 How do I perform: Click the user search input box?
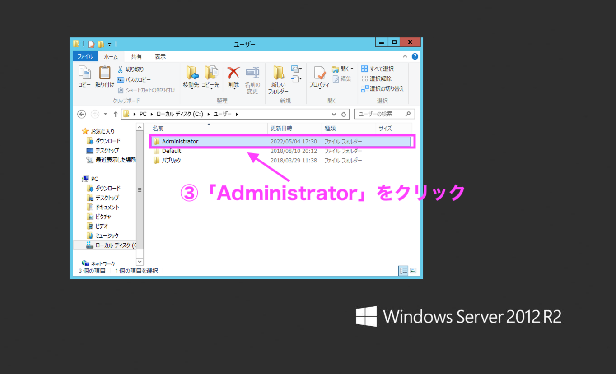click(x=379, y=114)
